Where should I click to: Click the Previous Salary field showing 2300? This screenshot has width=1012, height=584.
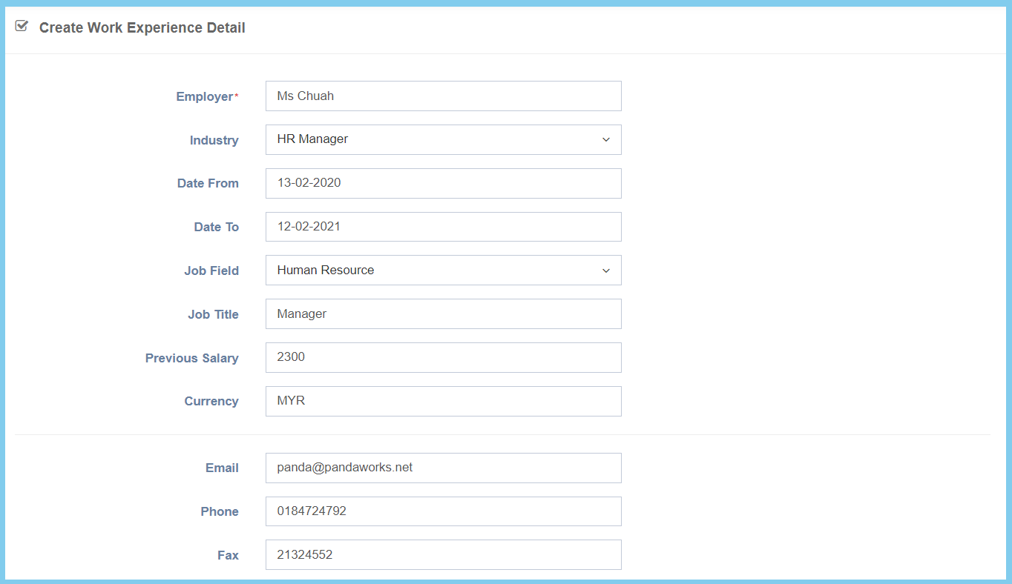pos(443,357)
